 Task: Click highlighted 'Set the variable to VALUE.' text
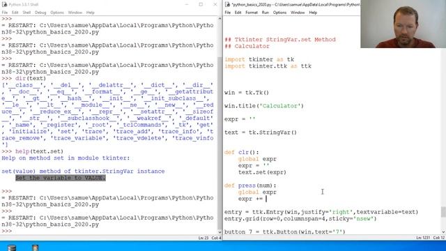pos(61,178)
